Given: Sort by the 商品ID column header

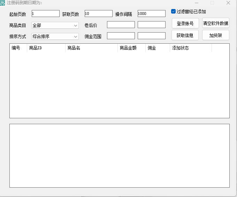Looking at the screenshot, I should 46,48.
